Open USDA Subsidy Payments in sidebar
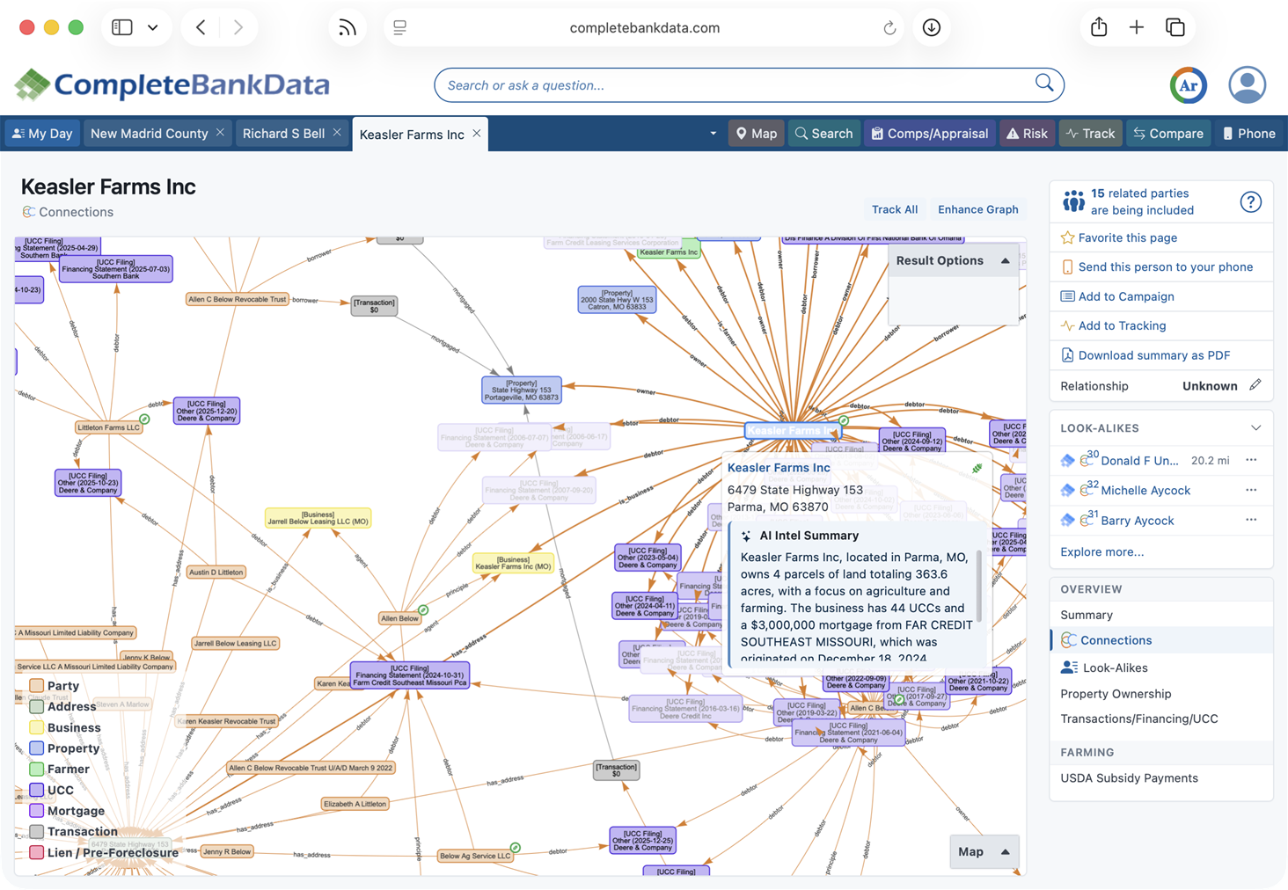Image resolution: width=1288 pixels, height=890 pixels. [x=1129, y=778]
